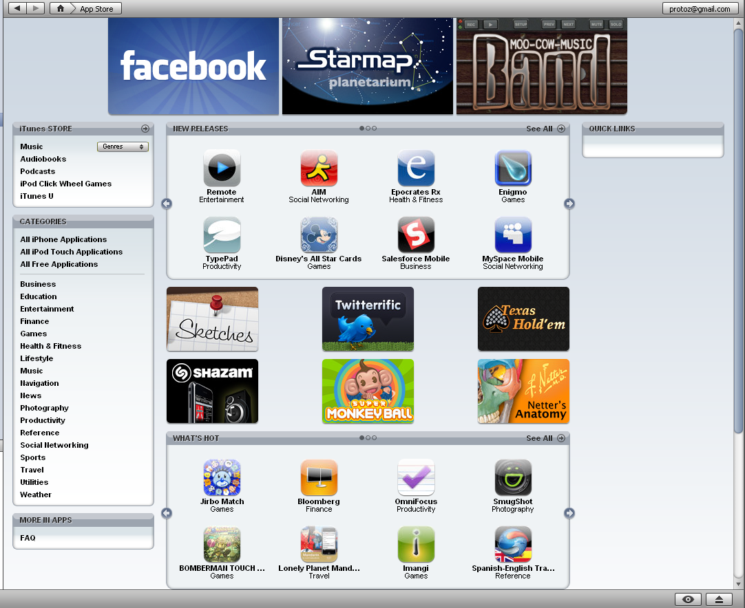This screenshot has width=745, height=608.
Task: Select the Games category
Action: click(33, 334)
